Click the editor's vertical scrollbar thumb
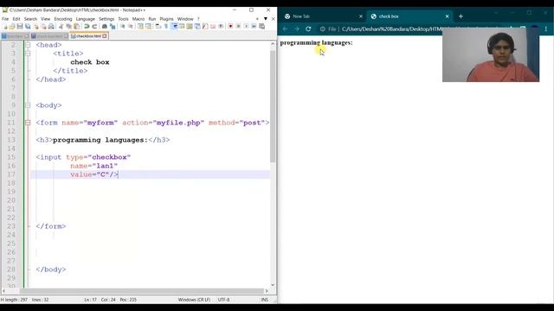 (x=273, y=105)
